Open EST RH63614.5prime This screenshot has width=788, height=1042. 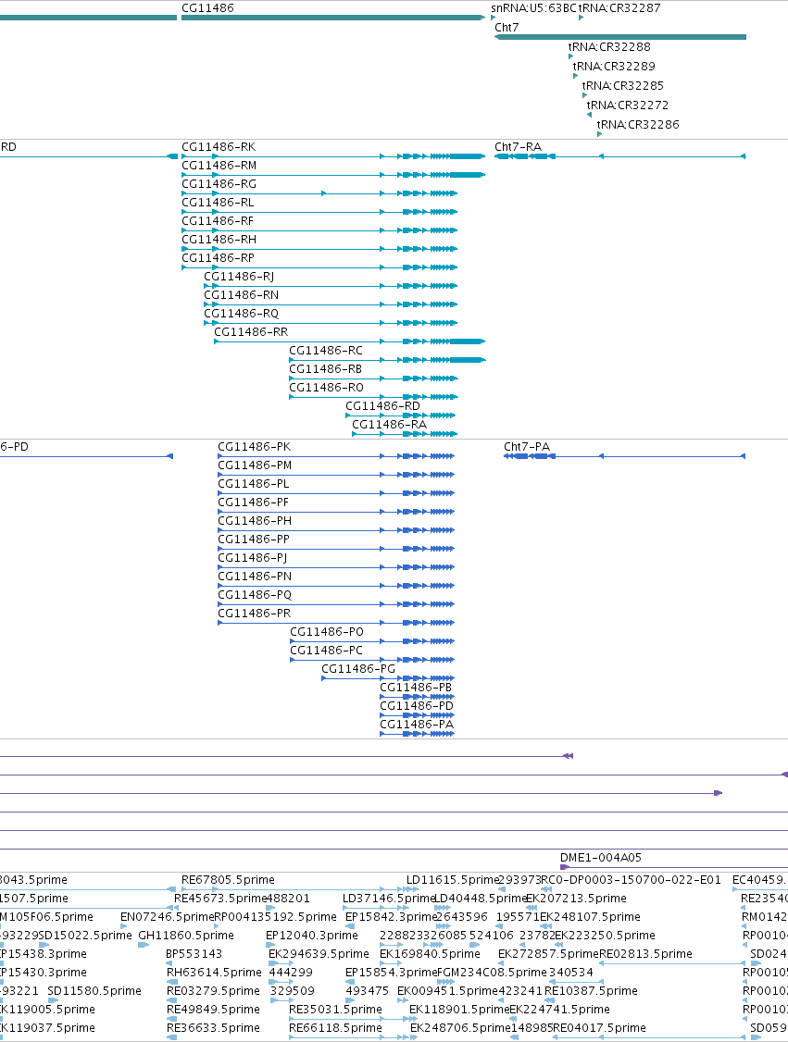point(214,973)
